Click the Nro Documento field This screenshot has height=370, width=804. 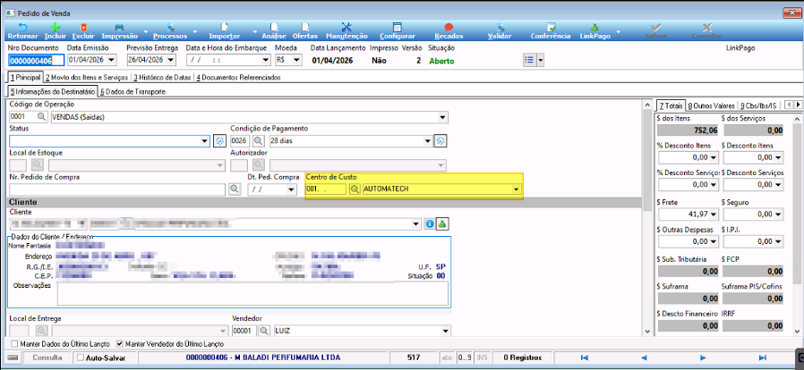pyautogui.click(x=36, y=61)
